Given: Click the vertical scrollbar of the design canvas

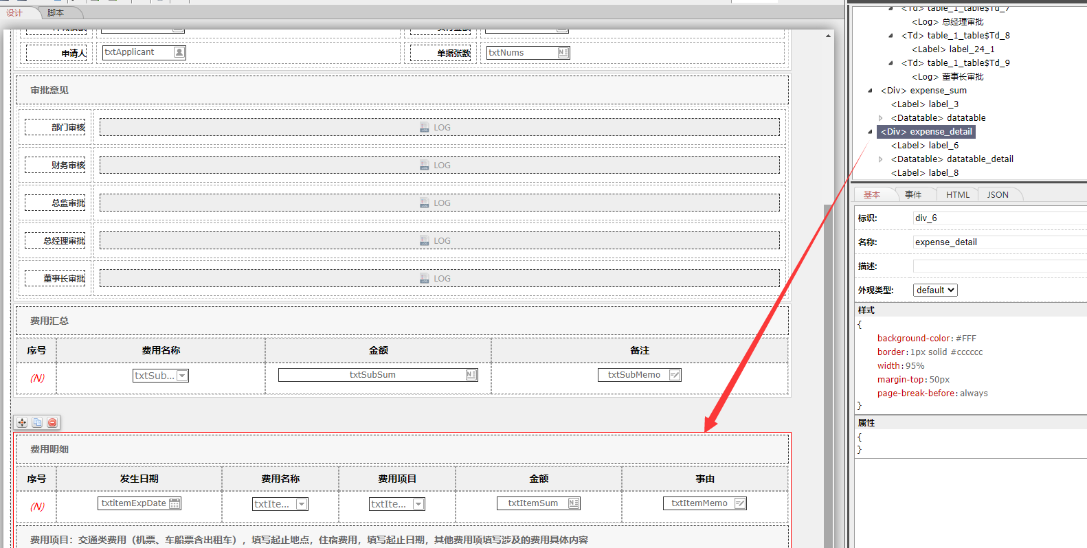Looking at the screenshot, I should tap(828, 376).
